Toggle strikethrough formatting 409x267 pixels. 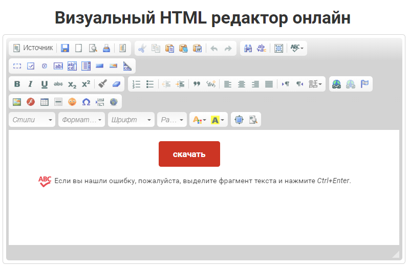[x=58, y=84]
